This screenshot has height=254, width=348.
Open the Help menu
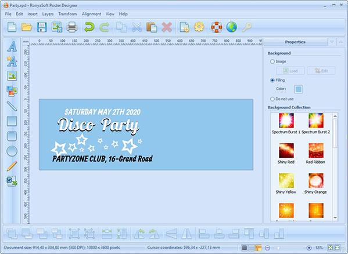coord(123,14)
